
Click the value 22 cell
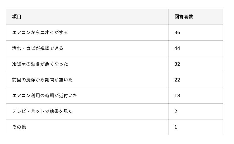(x=177, y=80)
